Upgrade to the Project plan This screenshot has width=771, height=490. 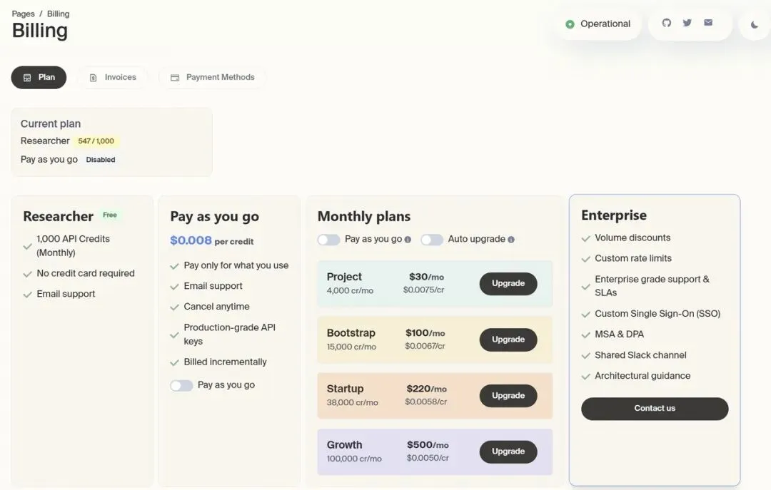508,283
